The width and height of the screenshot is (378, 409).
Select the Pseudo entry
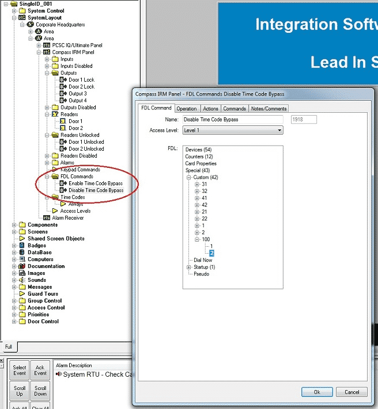pyautogui.click(x=202, y=274)
